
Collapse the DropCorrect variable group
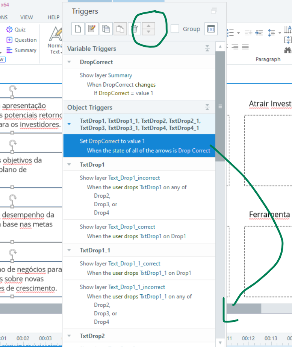coord(69,62)
